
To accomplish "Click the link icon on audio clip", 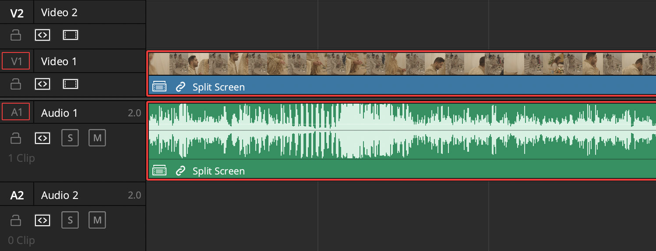I will pos(180,171).
